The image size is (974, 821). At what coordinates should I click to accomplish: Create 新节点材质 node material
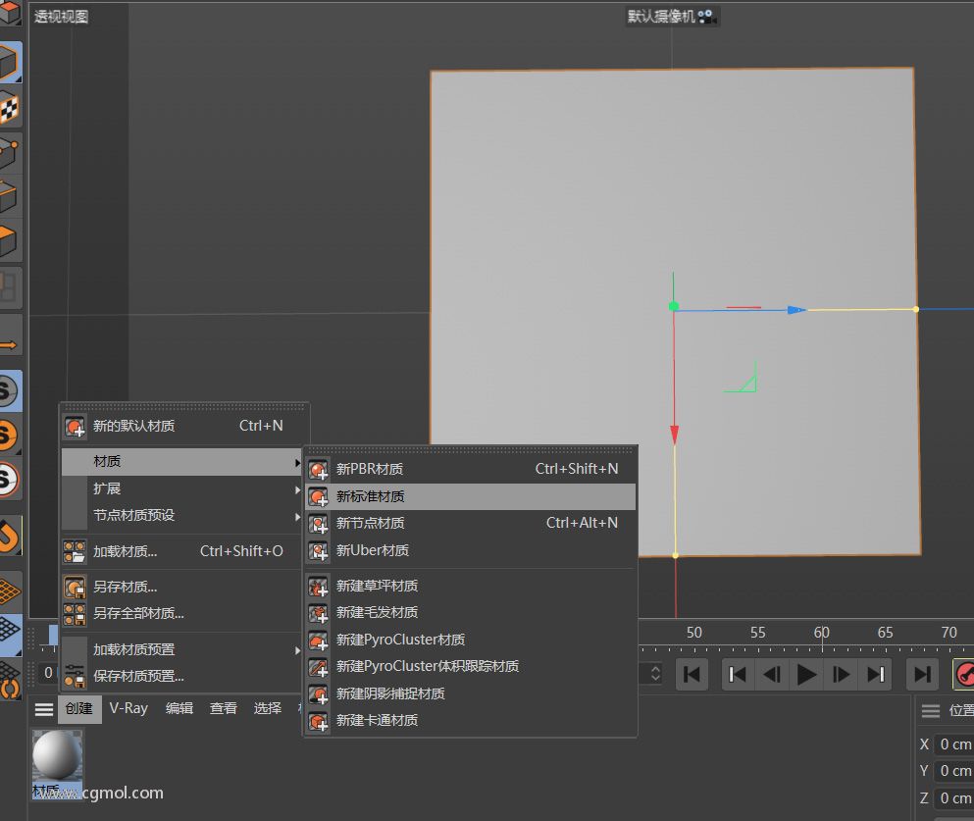[x=470, y=524]
